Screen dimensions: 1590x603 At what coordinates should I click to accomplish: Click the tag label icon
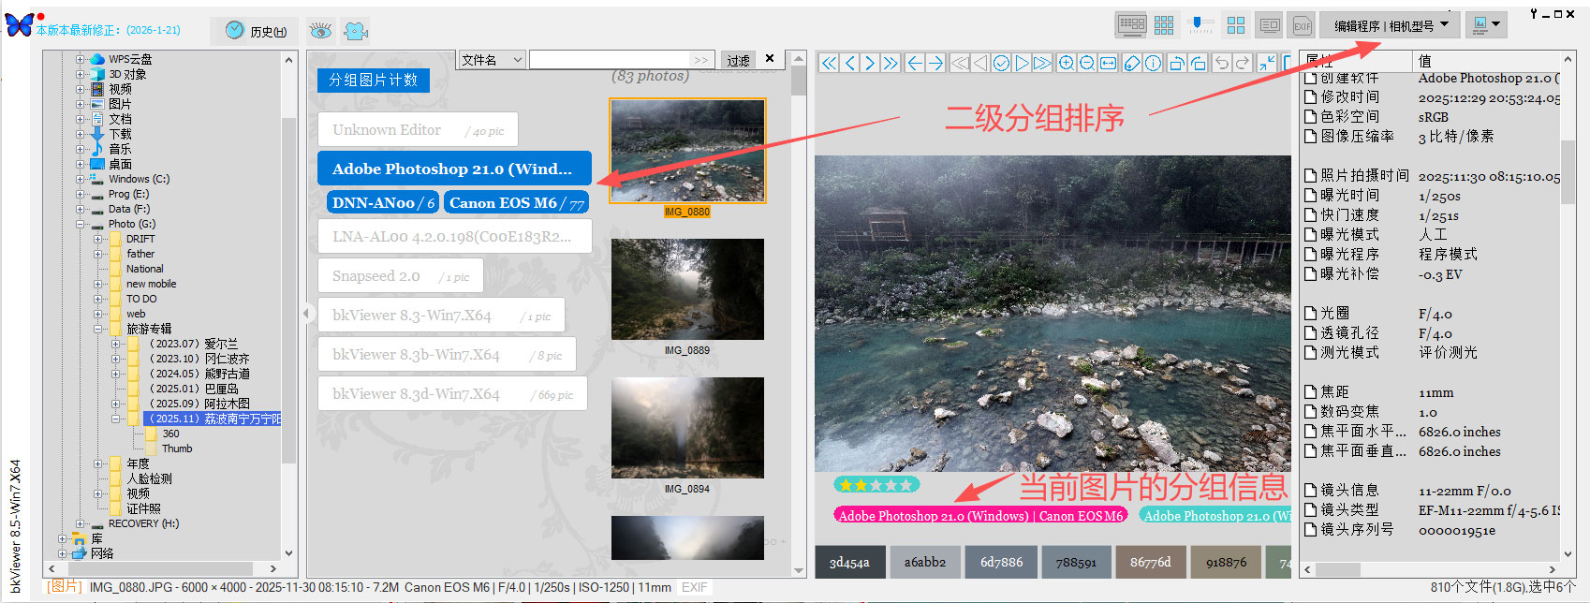pos(1132,63)
